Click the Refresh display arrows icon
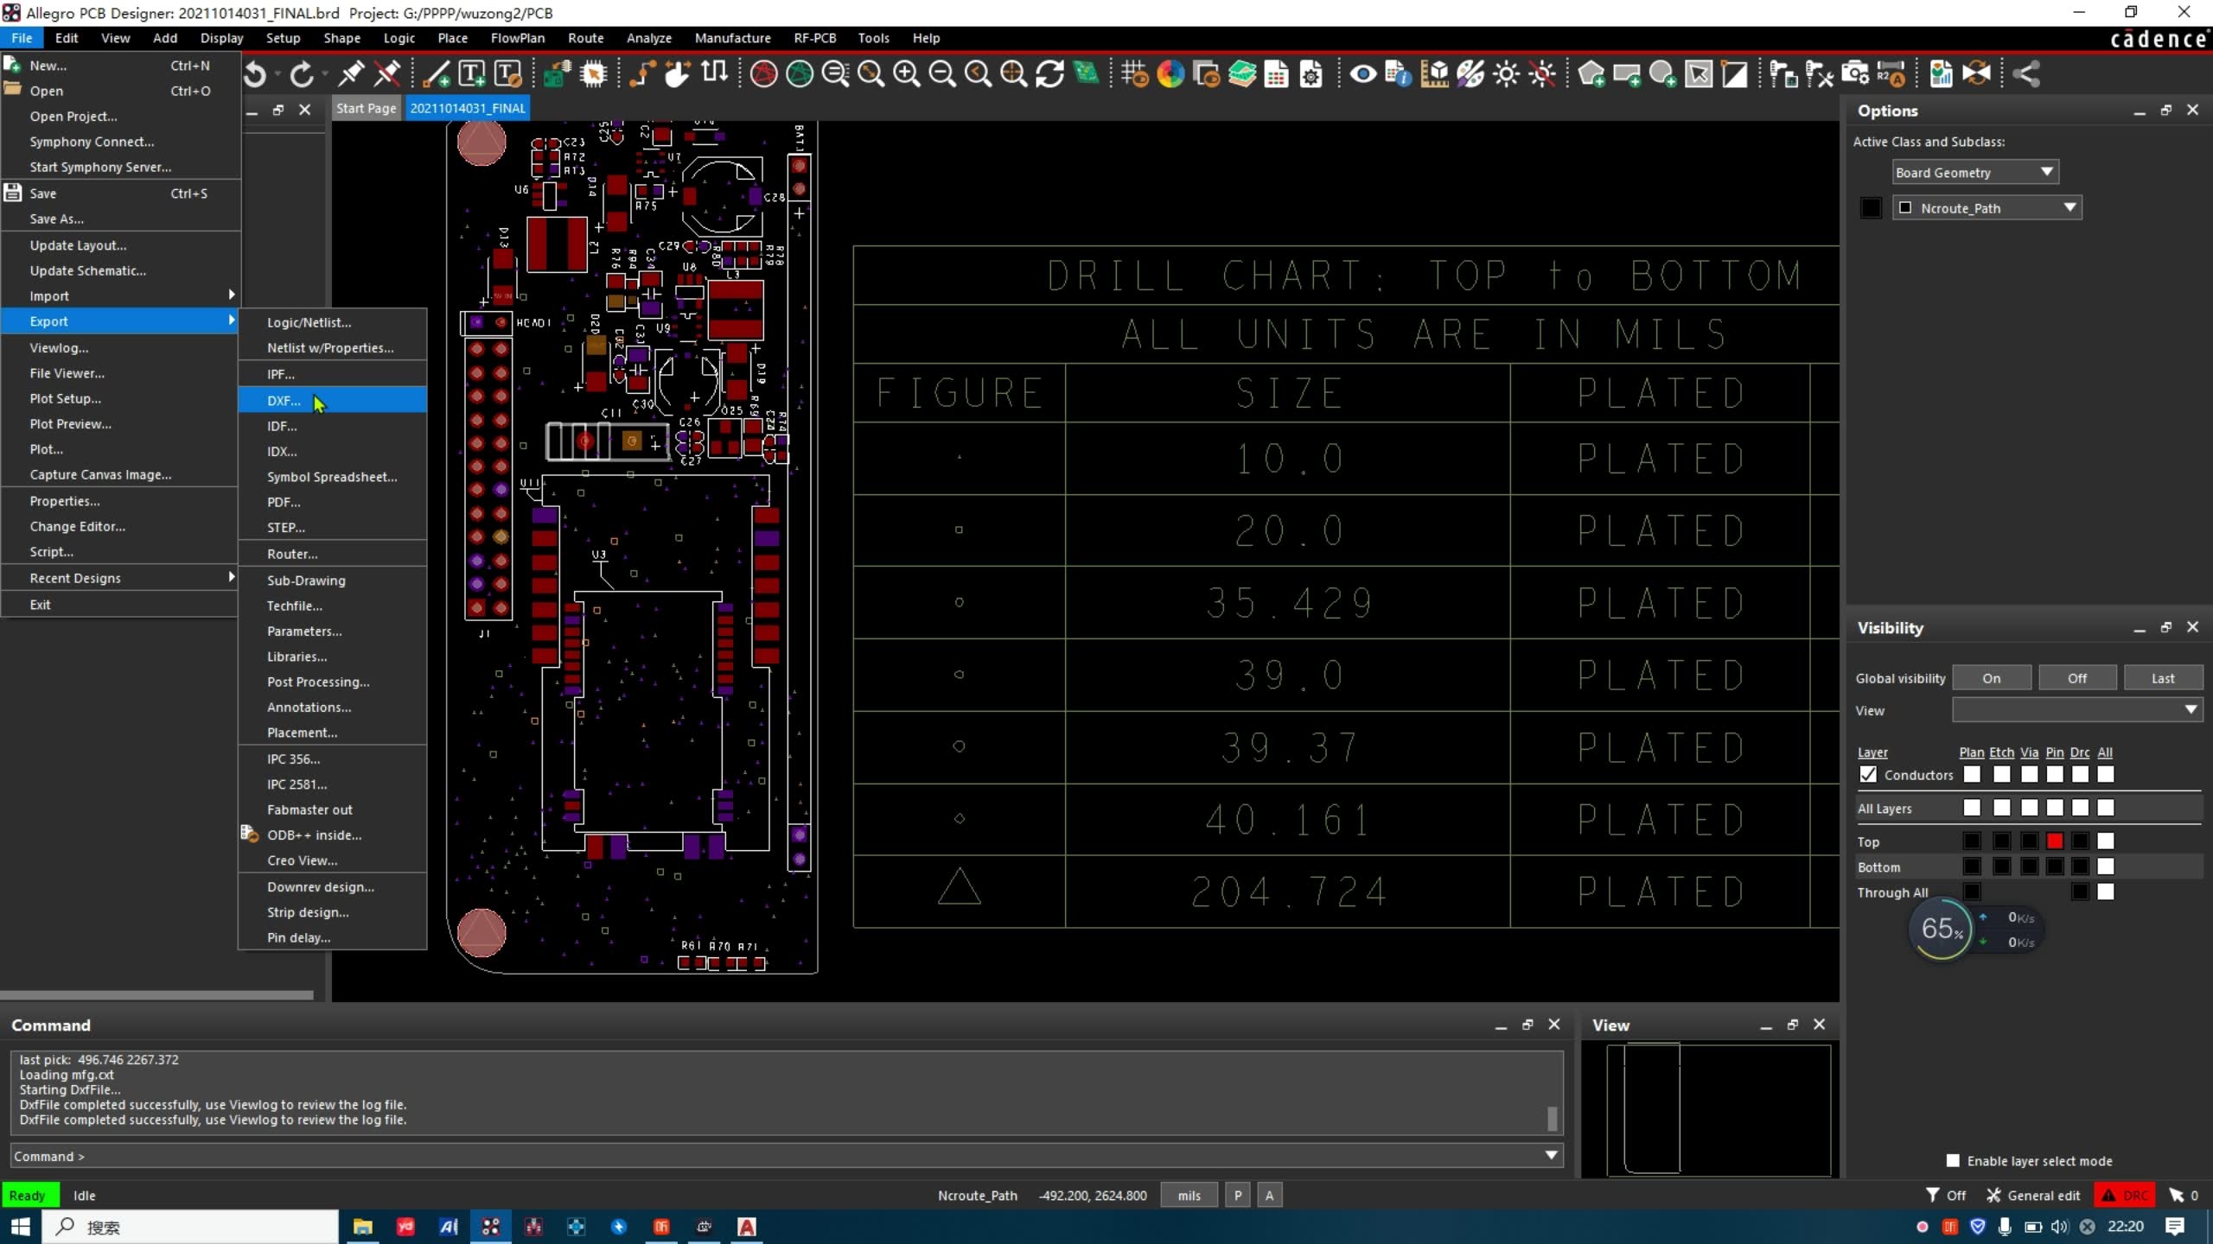2213x1244 pixels. [1049, 74]
